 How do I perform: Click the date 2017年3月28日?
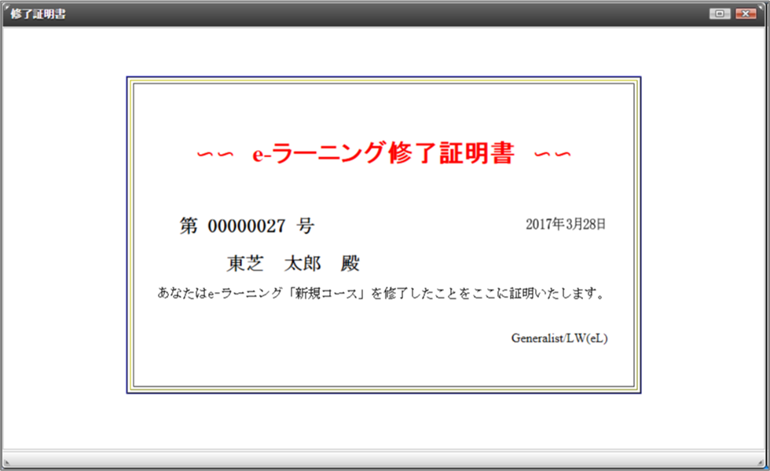(566, 224)
